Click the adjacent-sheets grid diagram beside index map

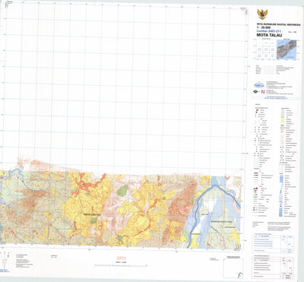[x=266, y=50]
